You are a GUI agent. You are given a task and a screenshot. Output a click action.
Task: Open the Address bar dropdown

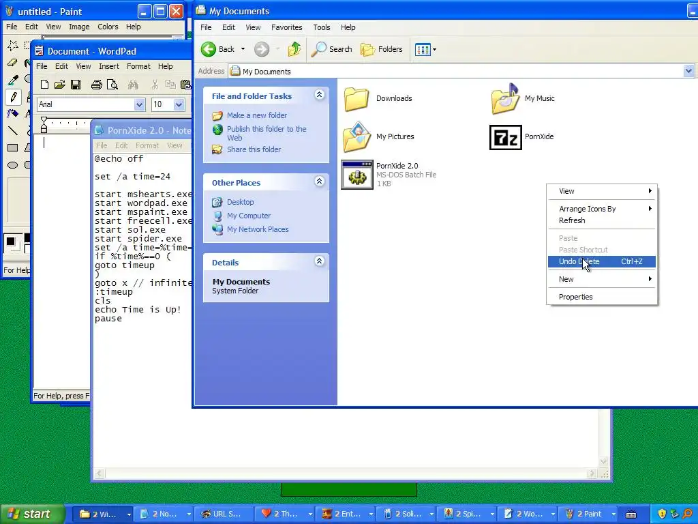(x=688, y=71)
